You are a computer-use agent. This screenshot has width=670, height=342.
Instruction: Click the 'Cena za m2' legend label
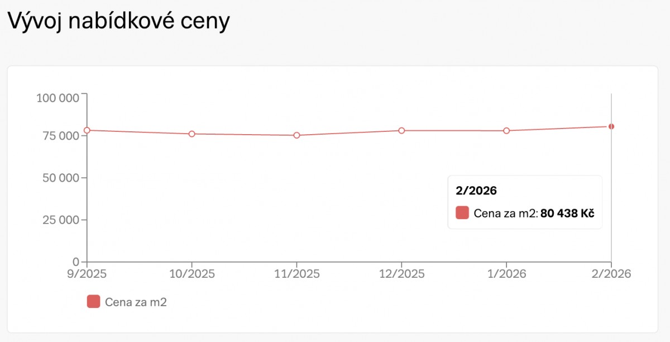click(x=136, y=302)
